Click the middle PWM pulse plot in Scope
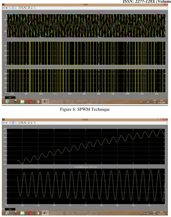This screenshot has height=217, width=171. click(x=86, y=53)
